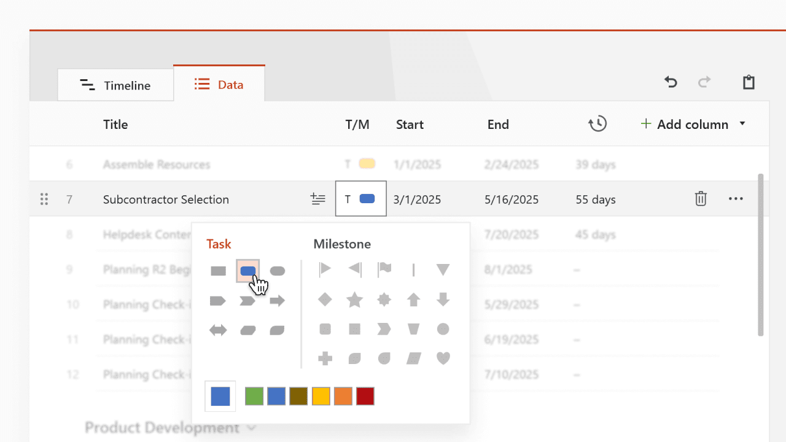Select the pentagon tag task shape
786x442 pixels.
tap(218, 301)
